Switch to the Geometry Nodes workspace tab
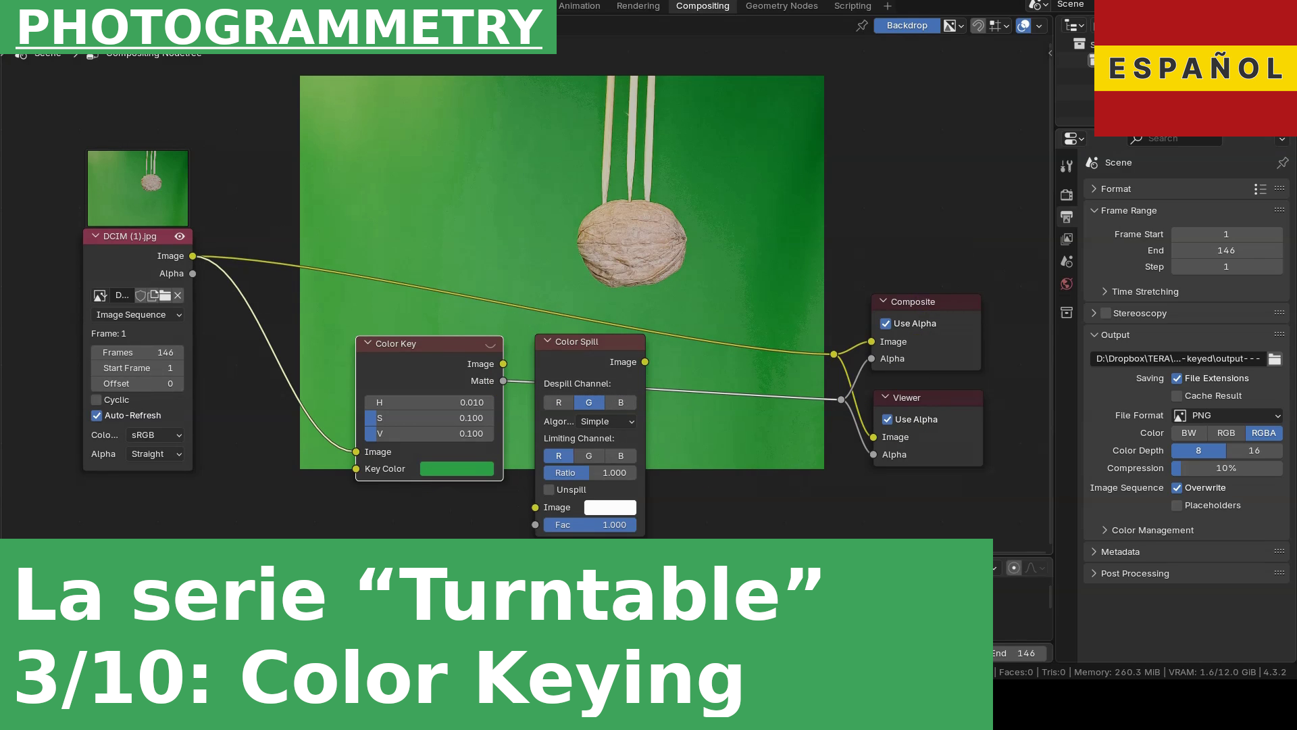The width and height of the screenshot is (1297, 730). pyautogui.click(x=782, y=6)
